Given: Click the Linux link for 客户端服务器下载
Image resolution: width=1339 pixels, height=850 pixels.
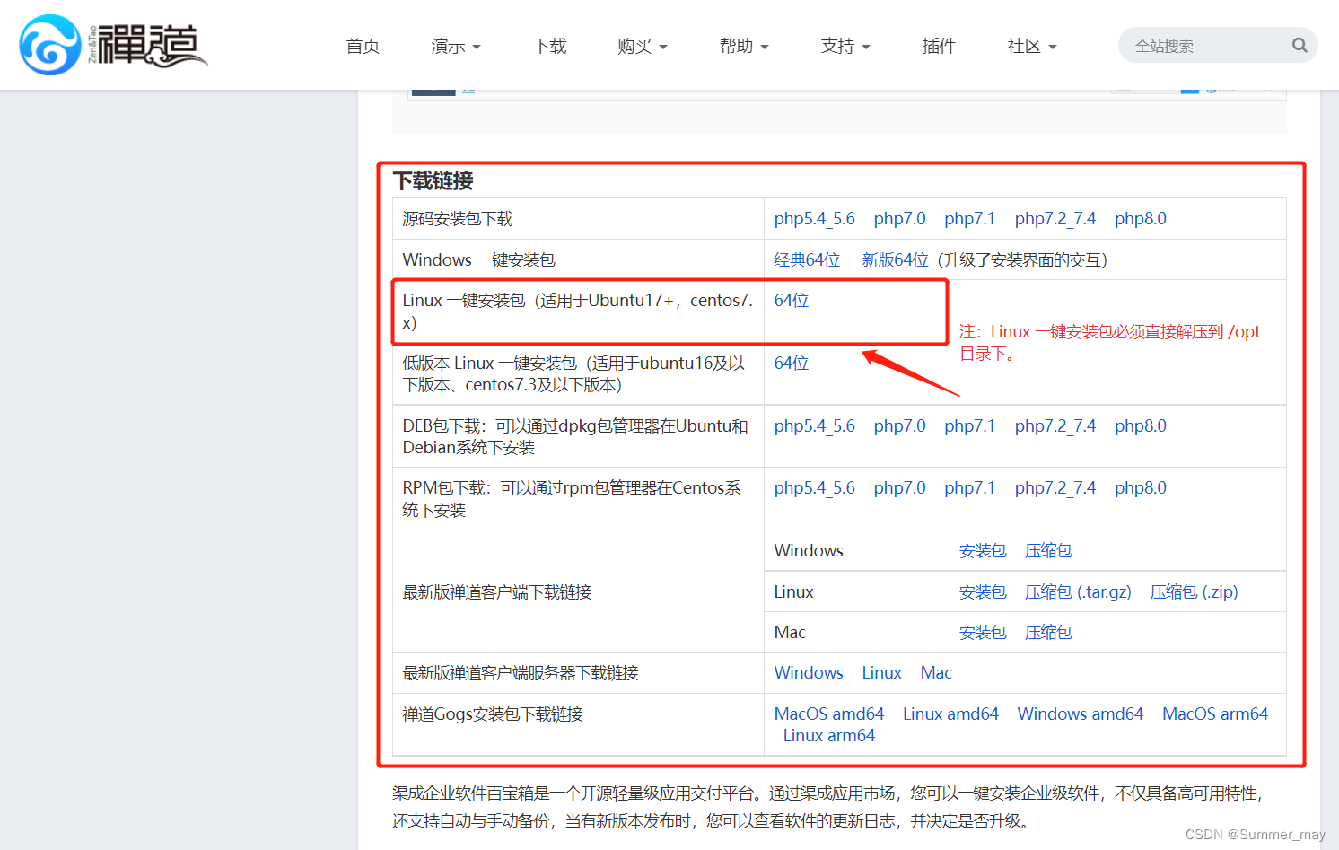Looking at the screenshot, I should (x=881, y=673).
